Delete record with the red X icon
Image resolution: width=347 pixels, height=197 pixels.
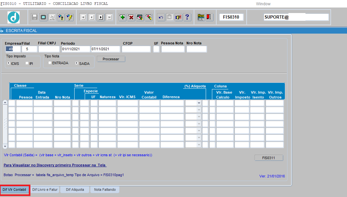(131, 17)
